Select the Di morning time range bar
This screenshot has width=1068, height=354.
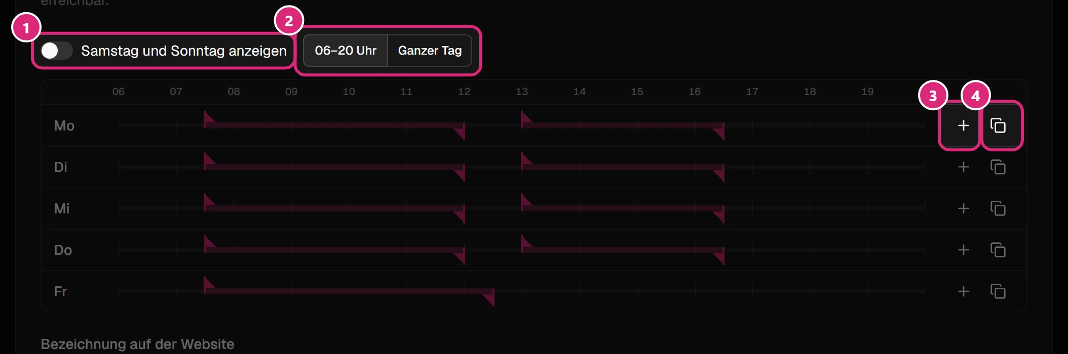334,167
